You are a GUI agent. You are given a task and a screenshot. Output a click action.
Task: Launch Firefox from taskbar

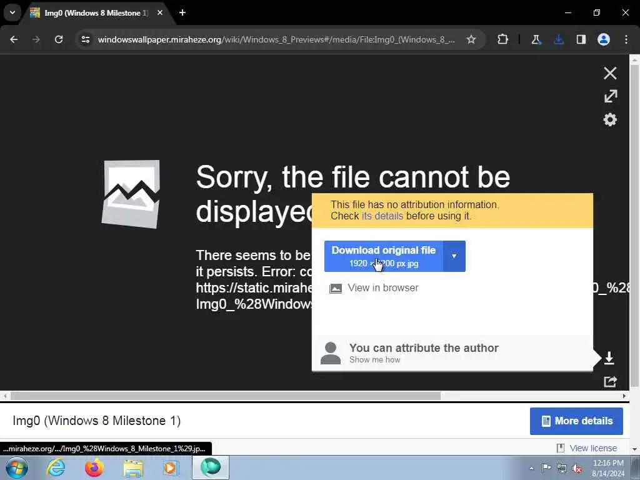tap(94, 467)
